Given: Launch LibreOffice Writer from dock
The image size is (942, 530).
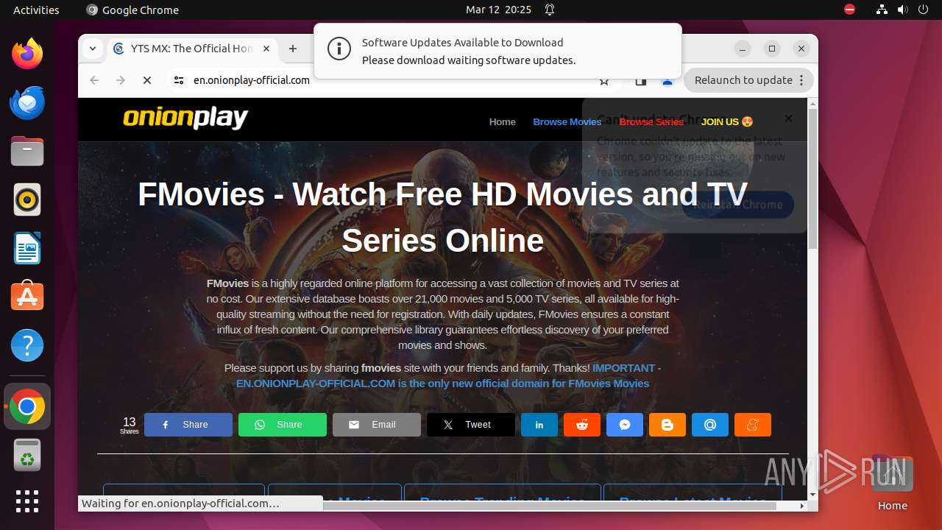Looking at the screenshot, I should tap(27, 248).
